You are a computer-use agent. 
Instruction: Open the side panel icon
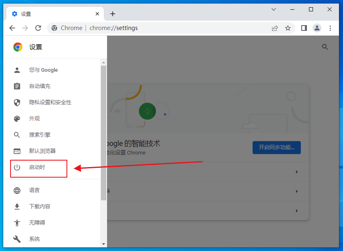click(x=304, y=28)
